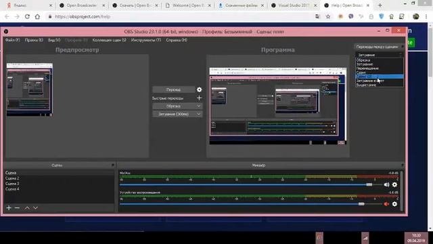Open the Файл menu
433x244 pixels.
(12, 40)
